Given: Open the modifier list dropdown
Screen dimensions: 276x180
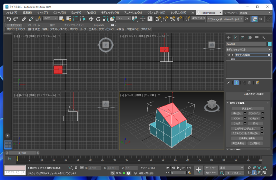Looking at the screenshot, I should 249,50.
